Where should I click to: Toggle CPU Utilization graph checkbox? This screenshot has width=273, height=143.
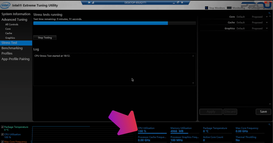3,134
